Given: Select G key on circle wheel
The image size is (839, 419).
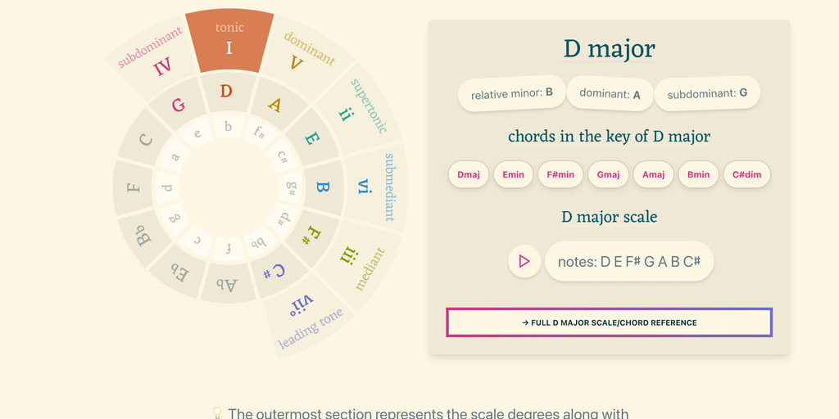Looking at the screenshot, I should pyautogui.click(x=179, y=105).
